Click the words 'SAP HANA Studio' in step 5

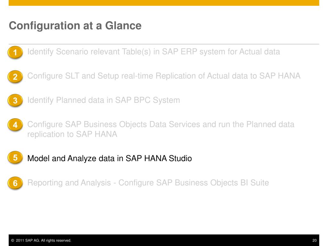(159, 158)
